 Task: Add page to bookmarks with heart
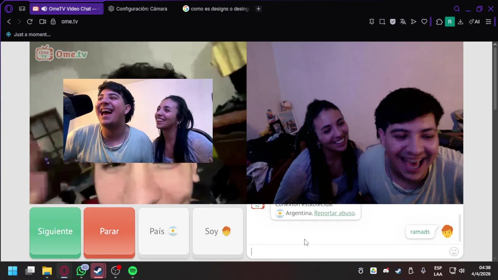click(x=424, y=22)
